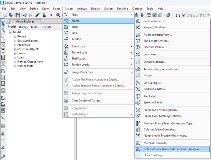This screenshot has width=211, height=160.
Task: Click the Shell Loads icon
Action: pyautogui.click(x=66, y=59)
